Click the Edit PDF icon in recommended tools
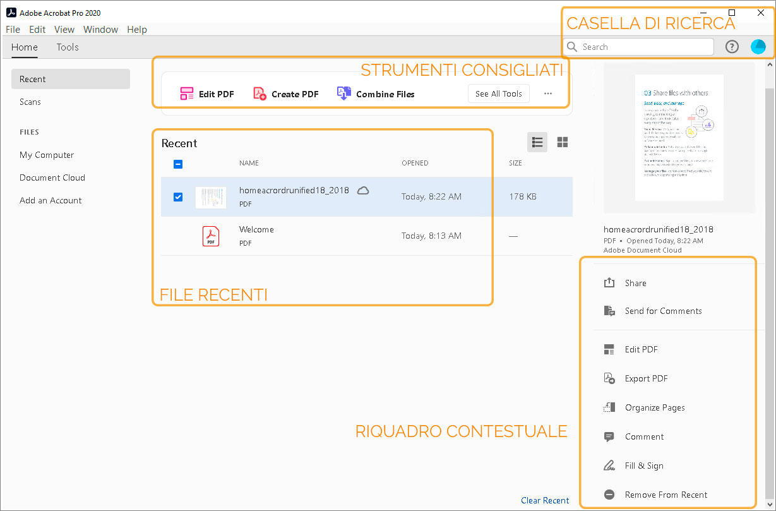 click(187, 94)
